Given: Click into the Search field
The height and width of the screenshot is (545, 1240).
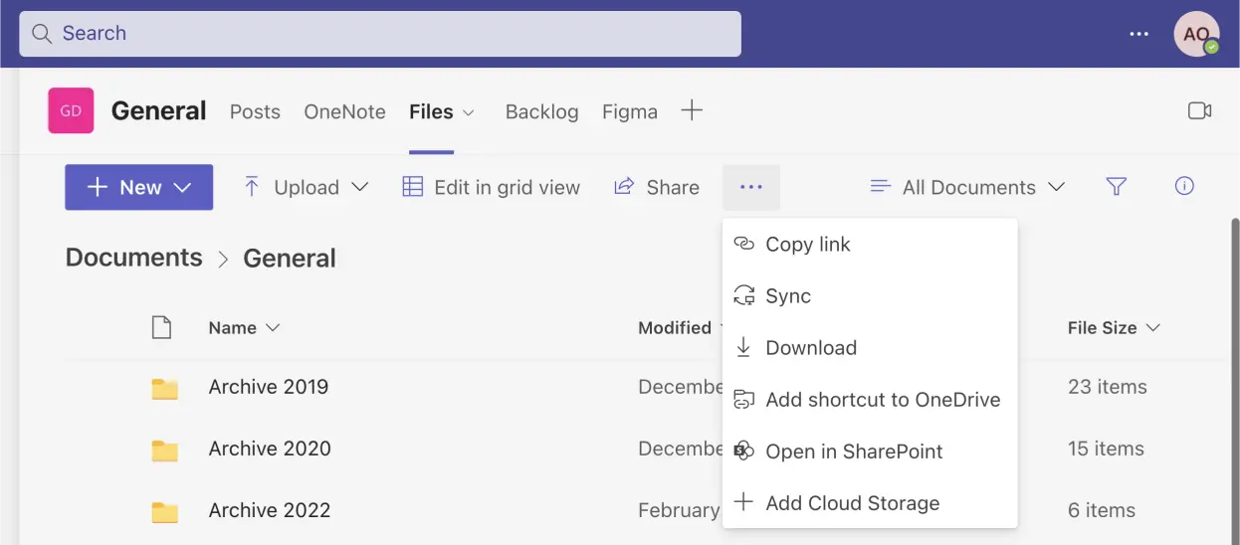Looking at the screenshot, I should (380, 34).
